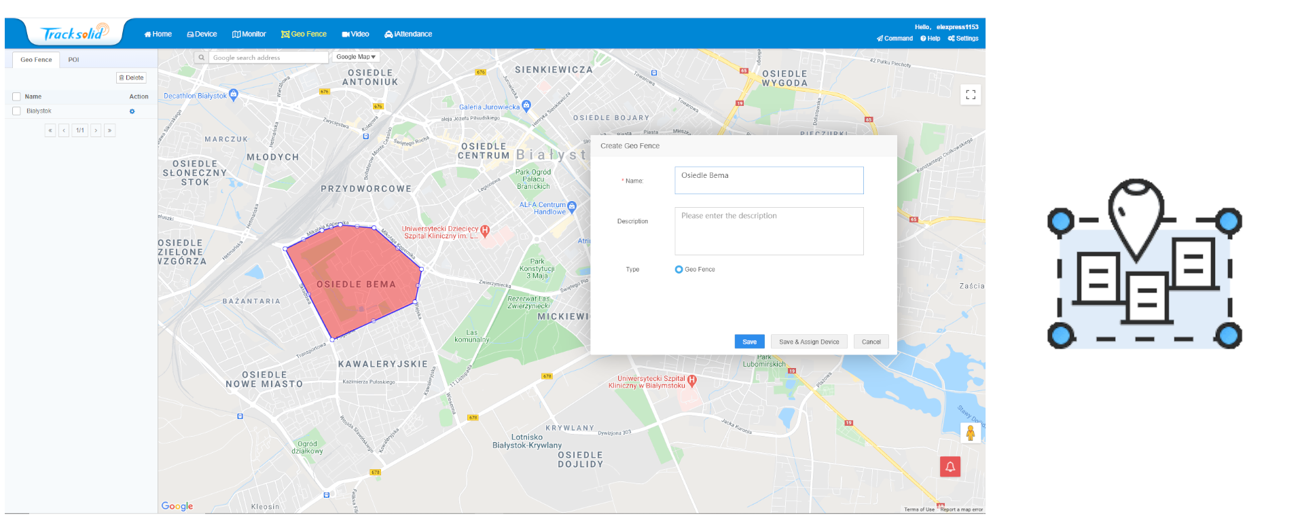1300x531 pixels.
Task: Open the Białystok fence settings gear
Action: (x=132, y=111)
